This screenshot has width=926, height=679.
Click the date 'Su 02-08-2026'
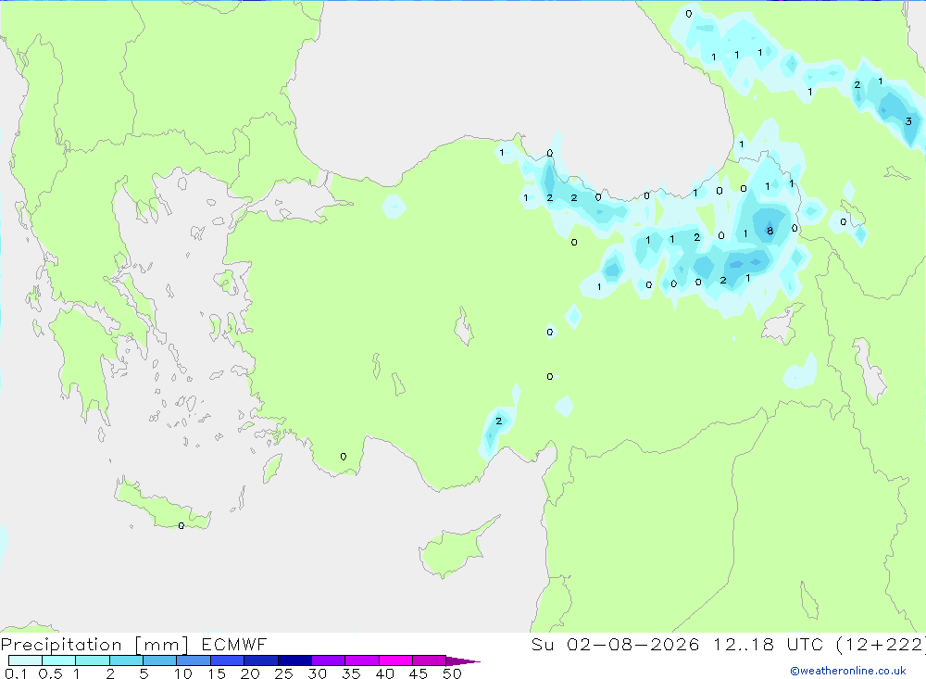click(616, 645)
